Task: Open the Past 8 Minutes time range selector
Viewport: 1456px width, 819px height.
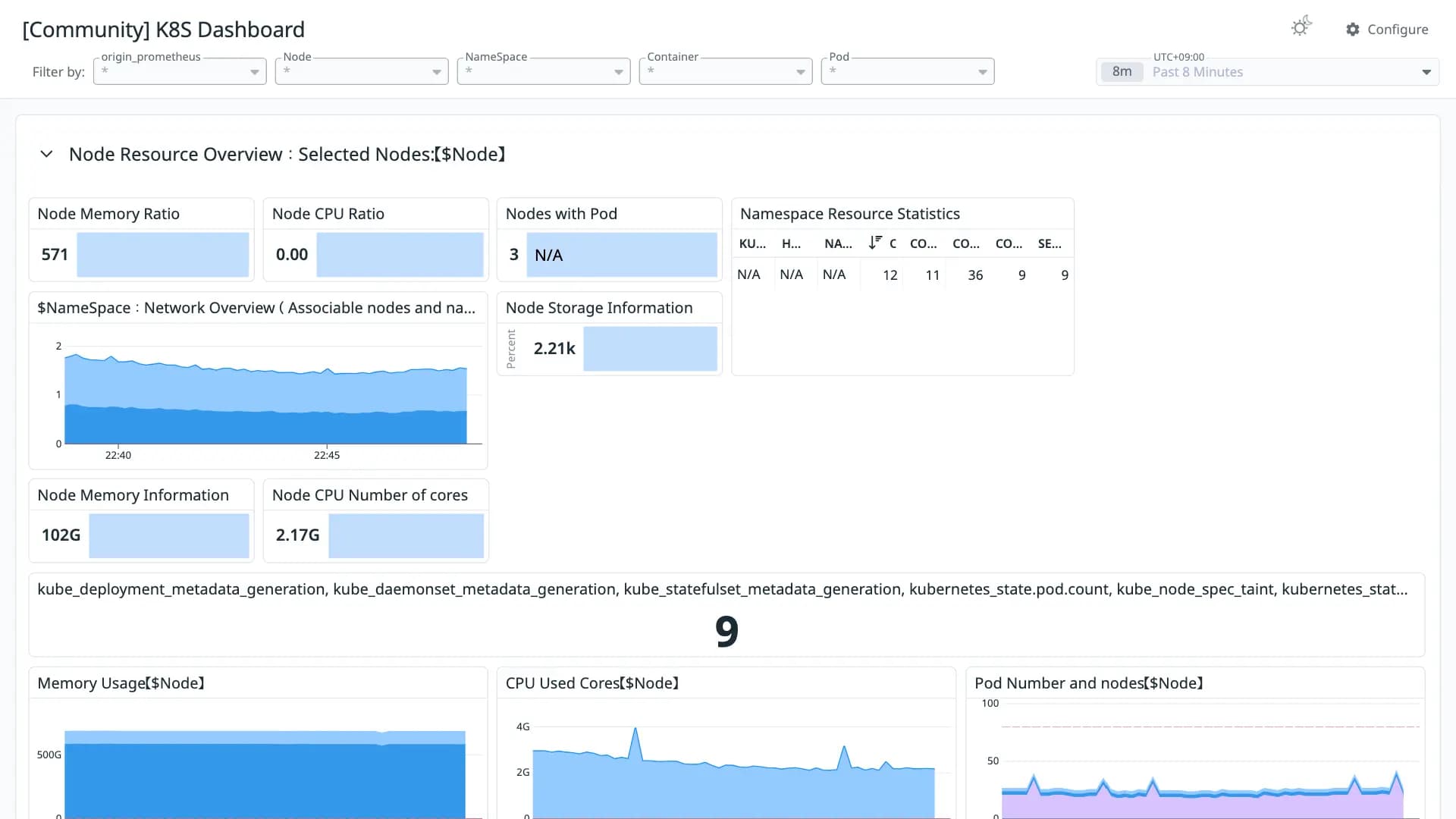Action: [1267, 72]
